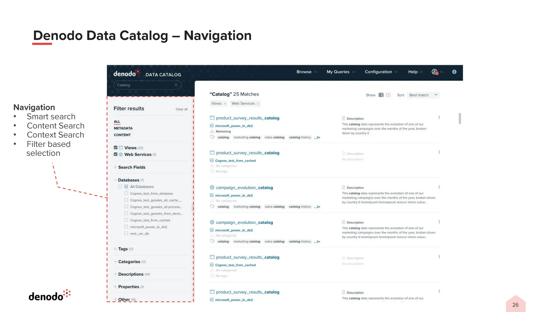The height and width of the screenshot is (312, 555).
Task: Remove the Web Services filter chip
Action: click(x=258, y=104)
